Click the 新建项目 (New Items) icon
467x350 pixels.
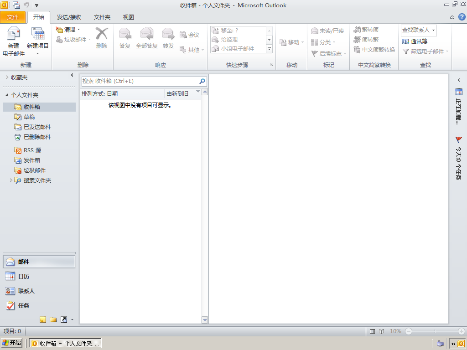click(x=38, y=33)
